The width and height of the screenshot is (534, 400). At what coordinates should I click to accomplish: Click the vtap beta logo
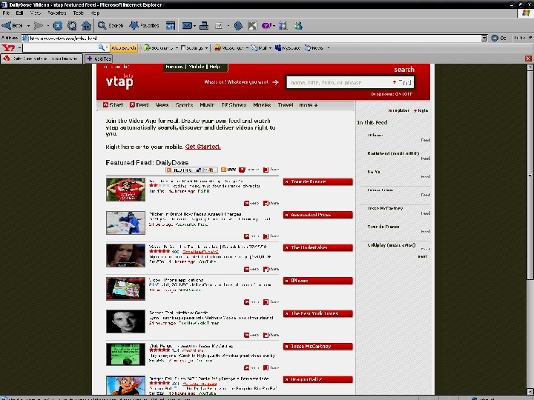click(119, 81)
